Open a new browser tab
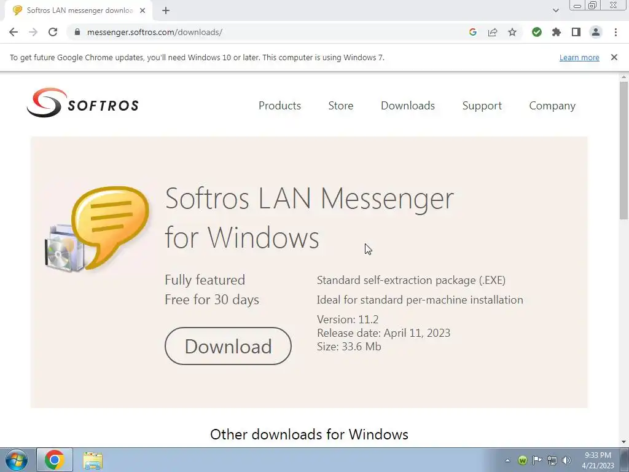 (166, 10)
